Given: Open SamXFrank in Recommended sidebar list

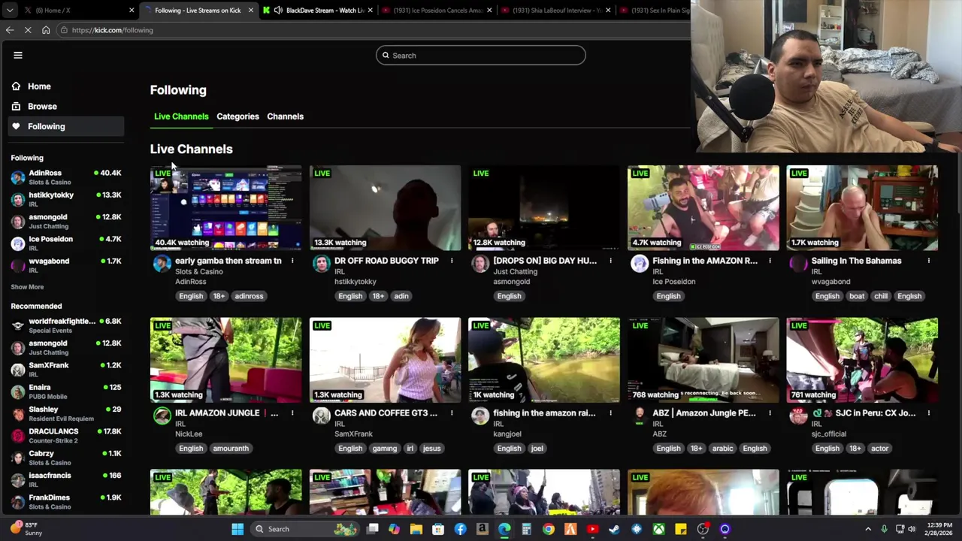Looking at the screenshot, I should (x=66, y=370).
